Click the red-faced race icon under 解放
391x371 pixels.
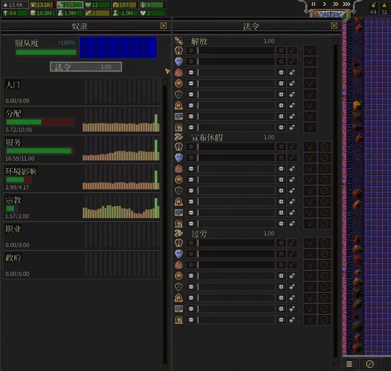pyautogui.click(x=178, y=72)
